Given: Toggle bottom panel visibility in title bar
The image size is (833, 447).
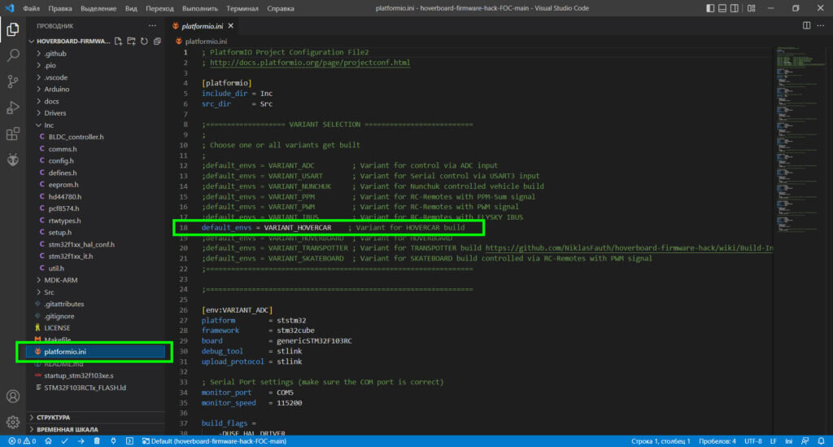Looking at the screenshot, I should tap(722, 8).
